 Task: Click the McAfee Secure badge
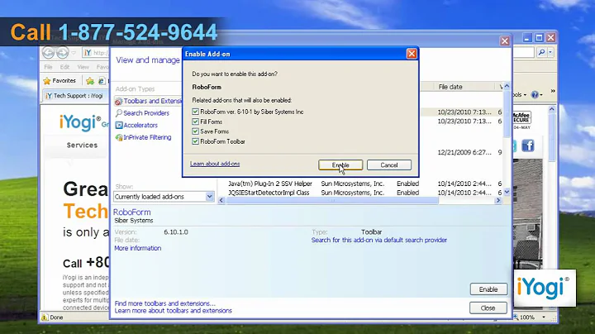pyautogui.click(x=521, y=121)
